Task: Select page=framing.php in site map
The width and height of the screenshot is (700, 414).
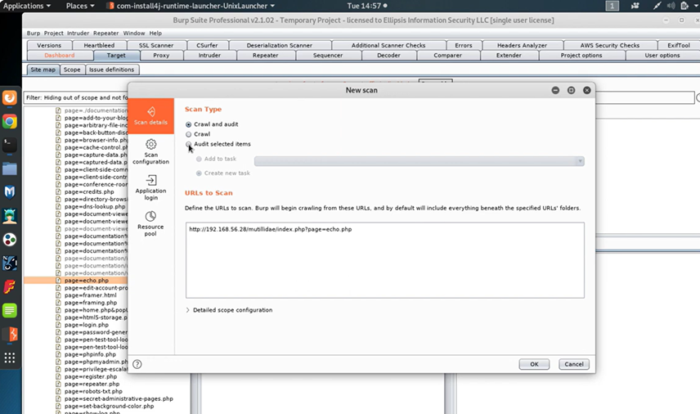Action: pos(91,303)
